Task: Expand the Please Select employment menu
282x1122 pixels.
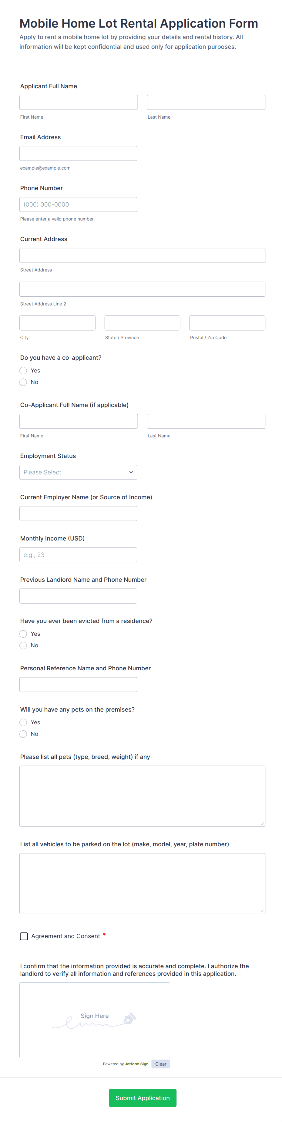Action: point(78,472)
